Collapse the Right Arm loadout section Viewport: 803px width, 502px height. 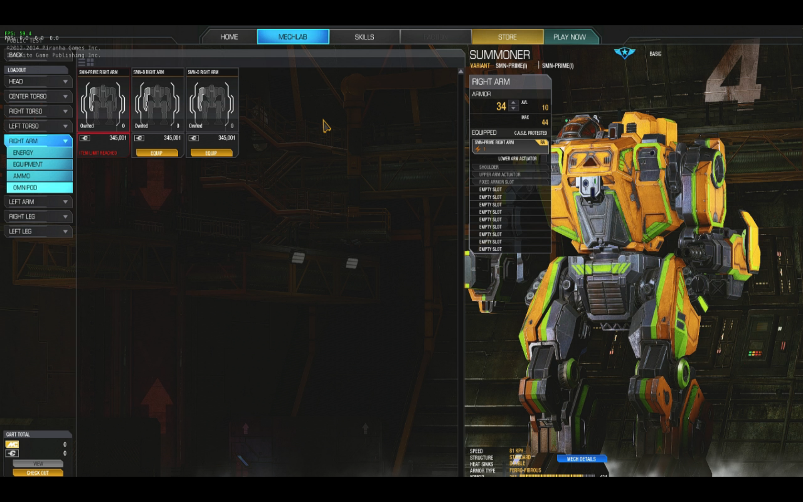pos(38,141)
